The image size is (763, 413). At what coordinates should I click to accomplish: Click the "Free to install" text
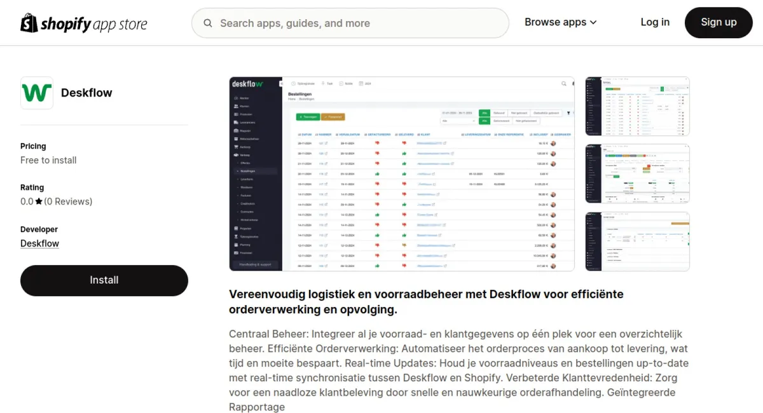coord(48,160)
